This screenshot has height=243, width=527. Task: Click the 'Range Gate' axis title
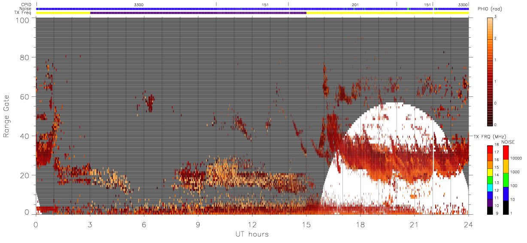(7, 117)
